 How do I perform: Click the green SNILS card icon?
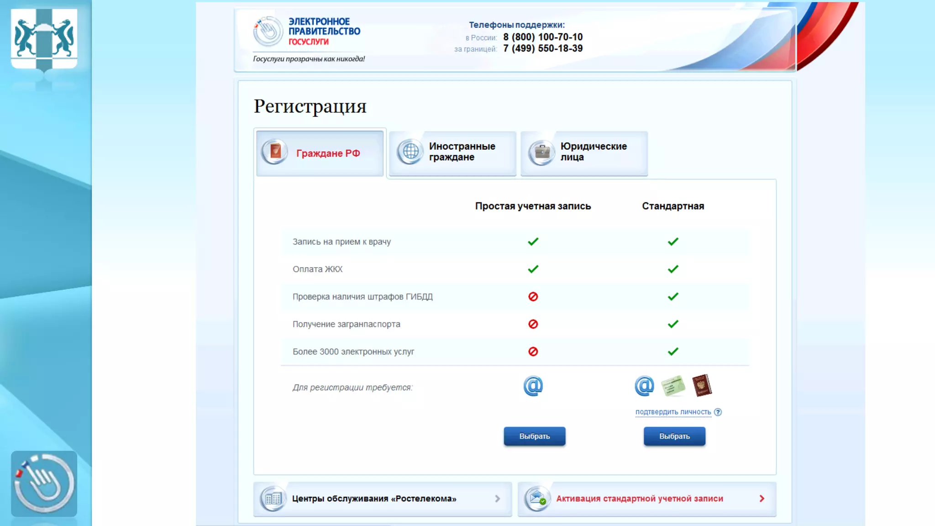(673, 386)
